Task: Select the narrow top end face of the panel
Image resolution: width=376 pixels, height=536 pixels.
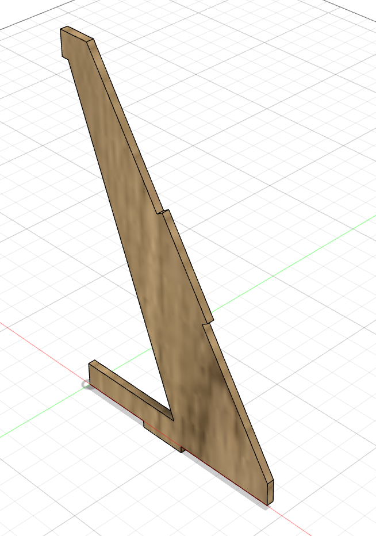Action: tap(76, 33)
